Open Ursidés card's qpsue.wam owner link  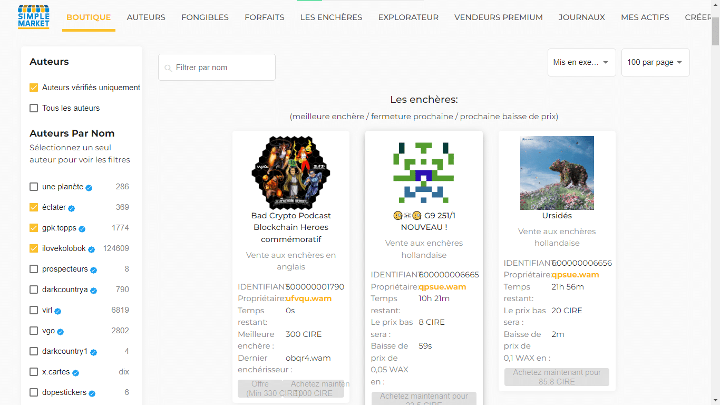(576, 275)
